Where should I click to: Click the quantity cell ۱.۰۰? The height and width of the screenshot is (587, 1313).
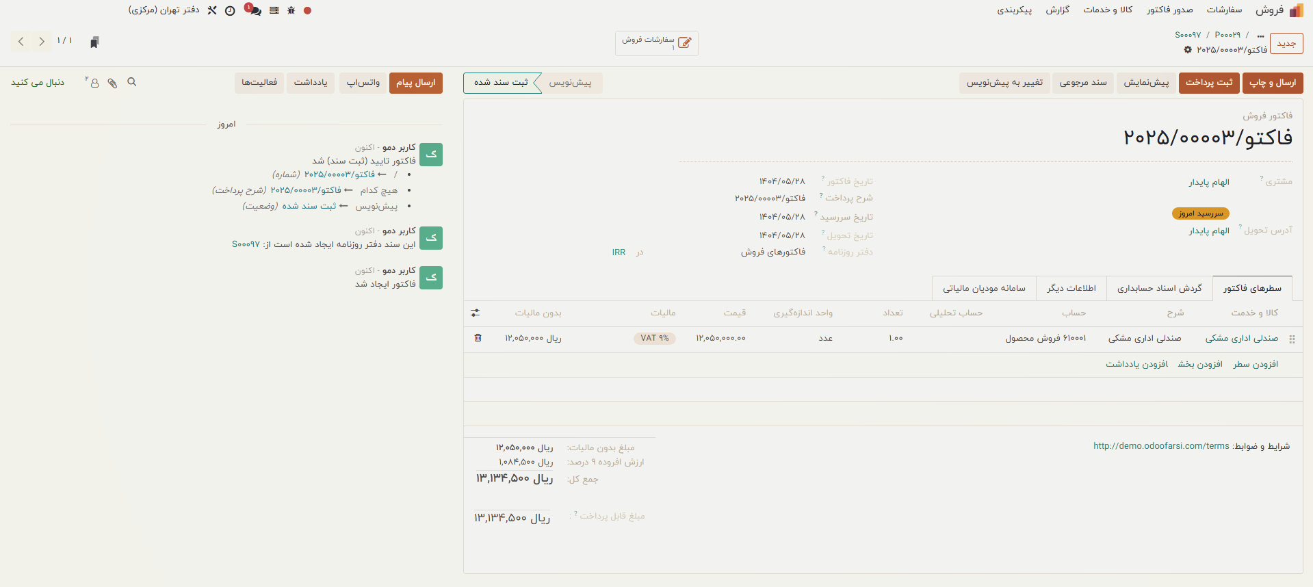point(896,339)
